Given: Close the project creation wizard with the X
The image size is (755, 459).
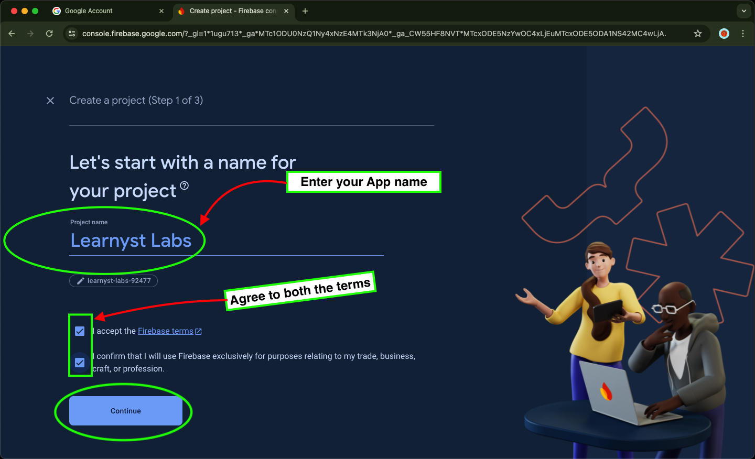Looking at the screenshot, I should point(50,100).
